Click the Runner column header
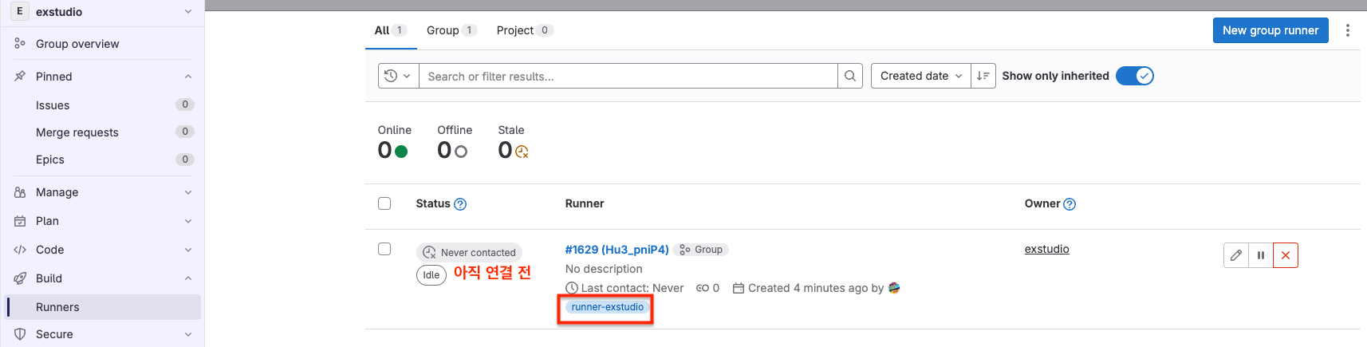 (x=585, y=203)
